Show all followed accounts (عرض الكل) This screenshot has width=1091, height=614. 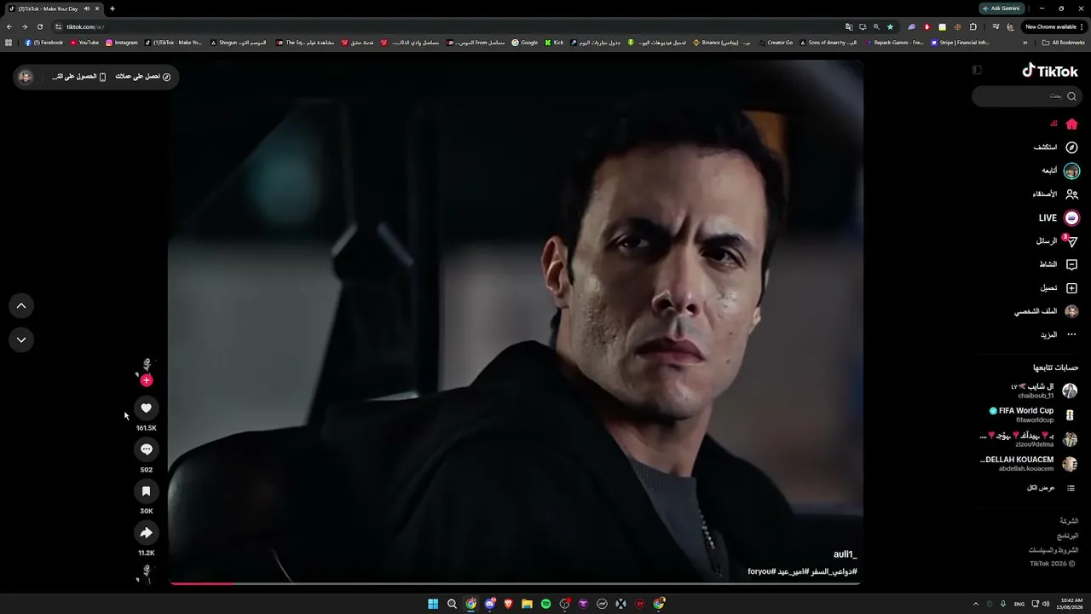(1051, 488)
